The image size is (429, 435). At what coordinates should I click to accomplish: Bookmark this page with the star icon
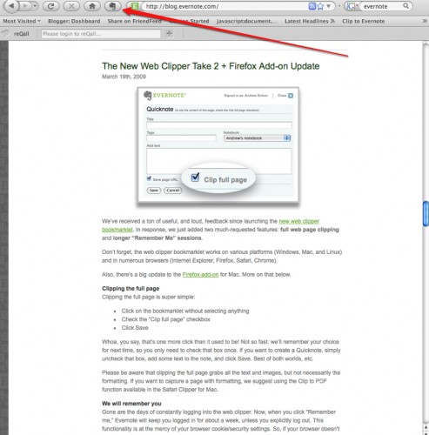[x=320, y=6]
